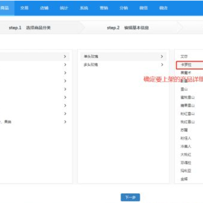Choose 黑魔术 from the variety list

[x=186, y=73]
